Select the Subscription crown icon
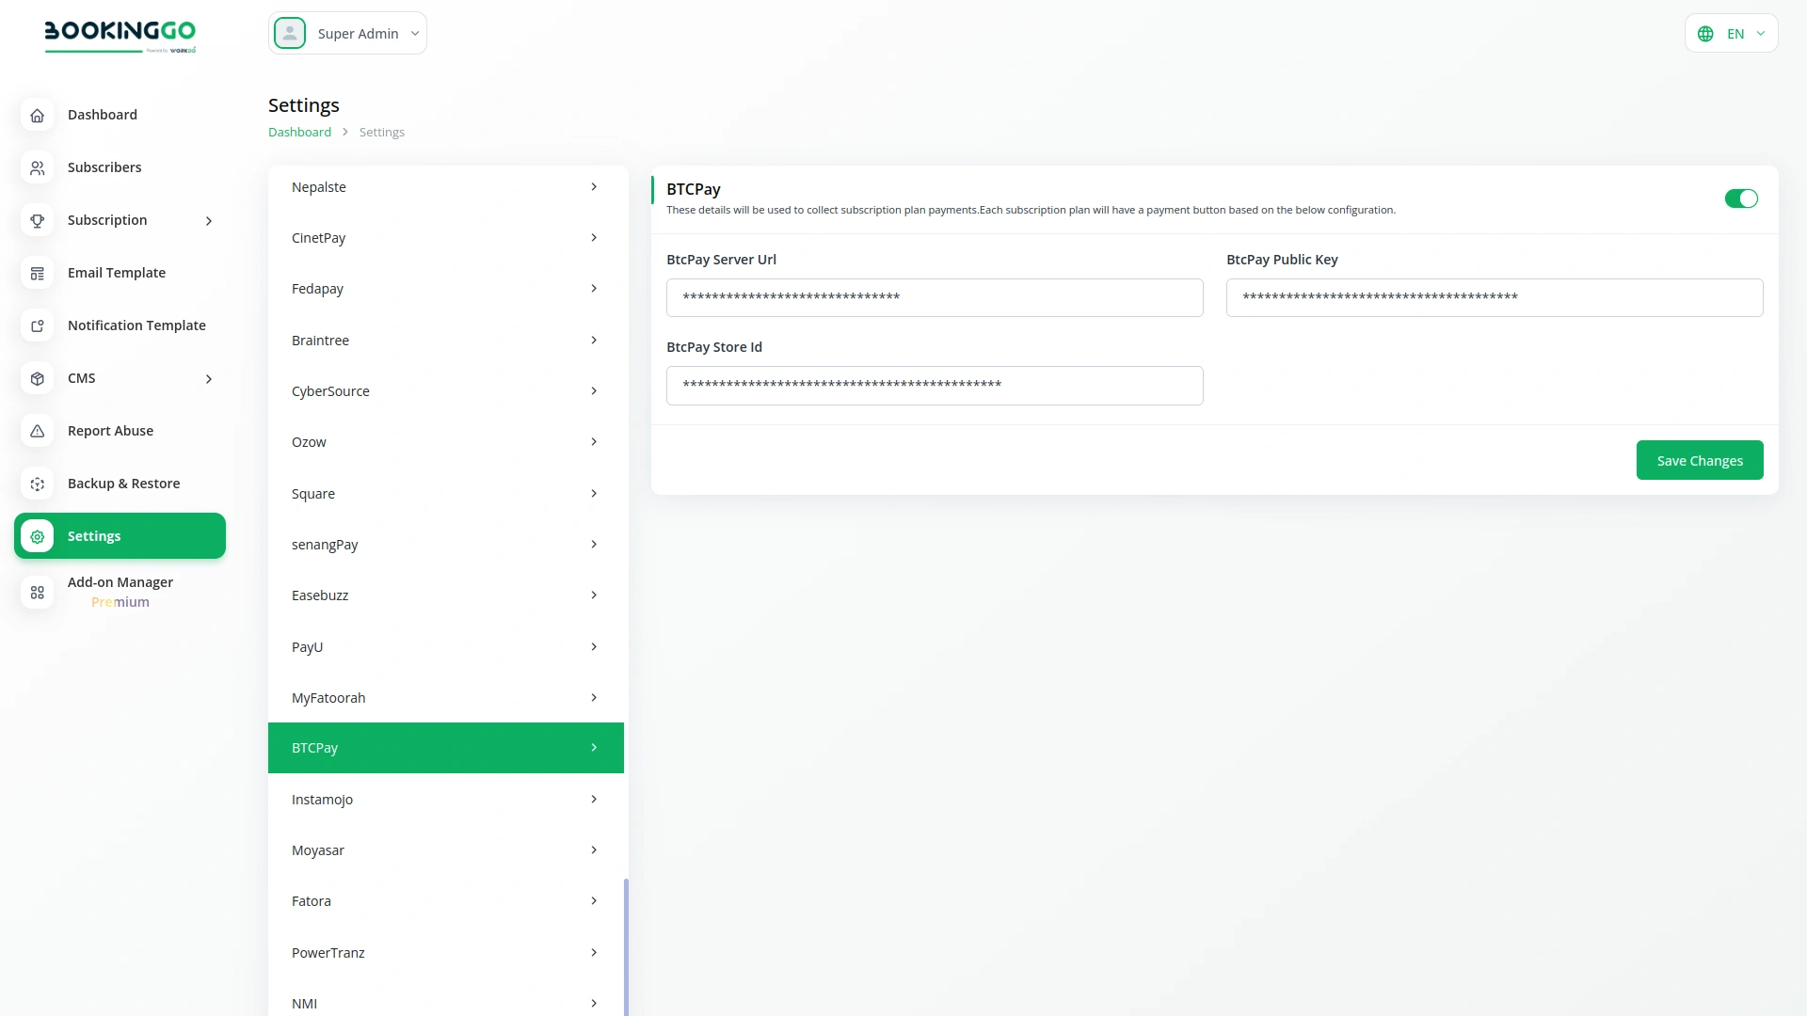1807x1016 pixels. coord(37,220)
